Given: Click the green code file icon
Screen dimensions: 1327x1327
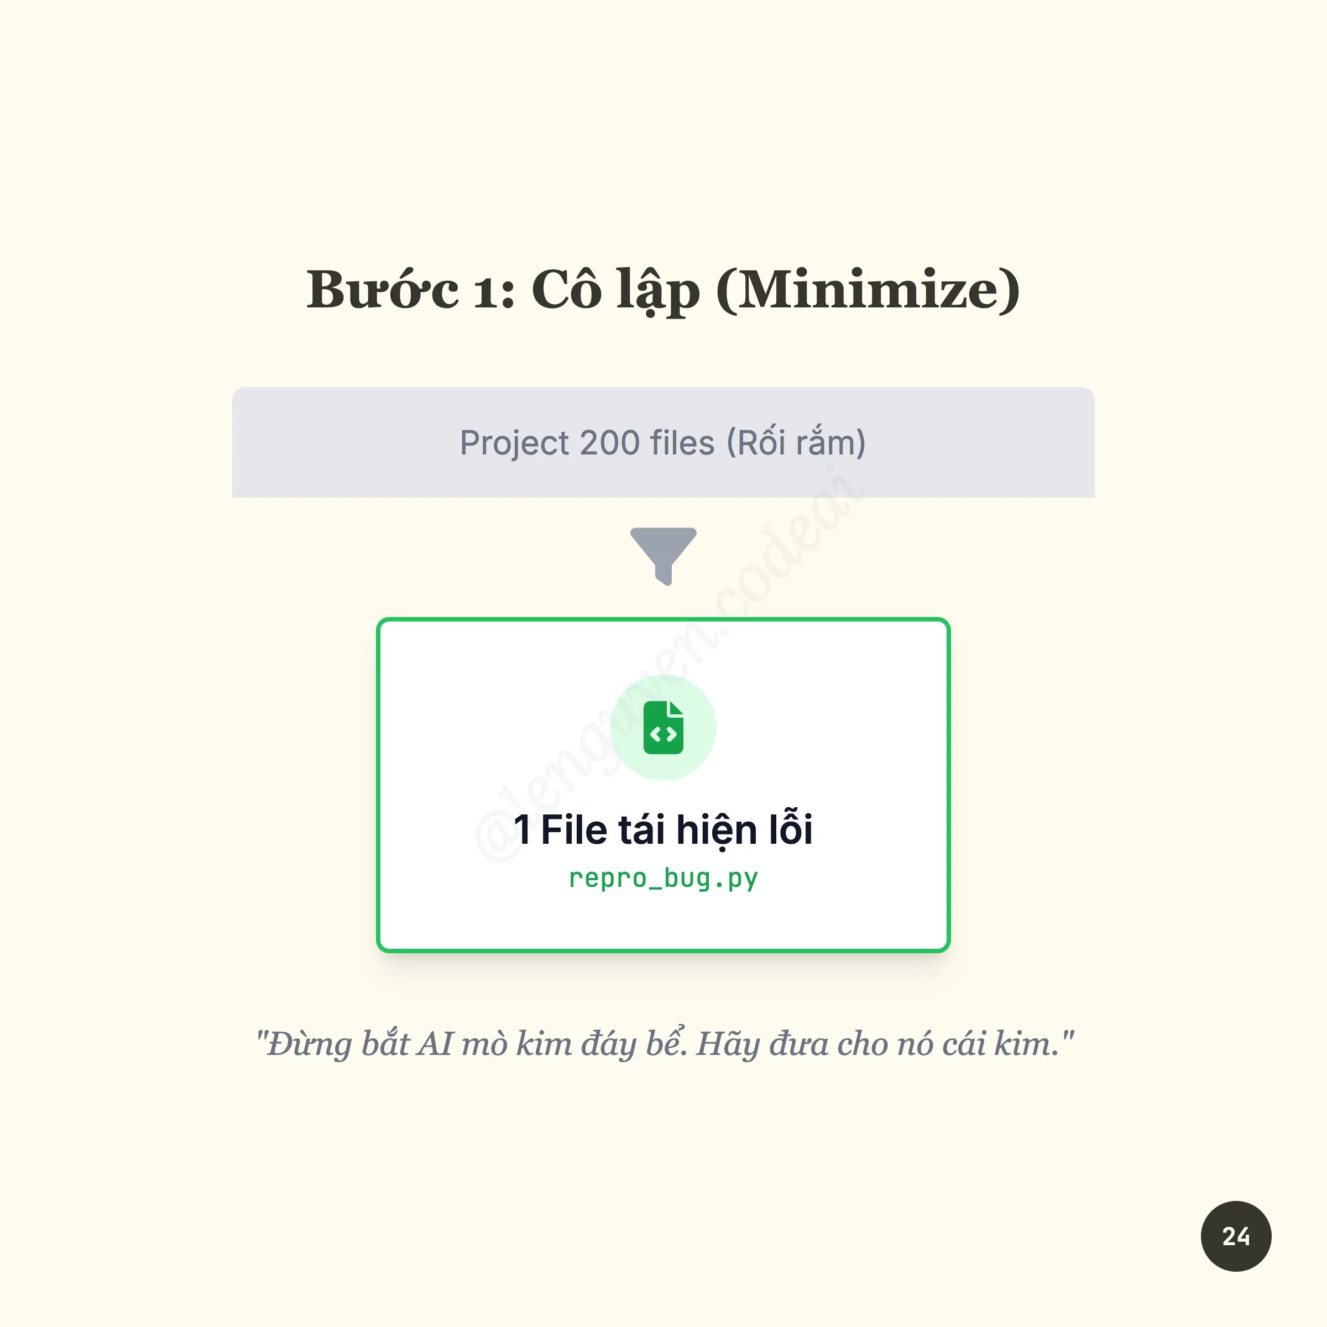Looking at the screenshot, I should (663, 728).
